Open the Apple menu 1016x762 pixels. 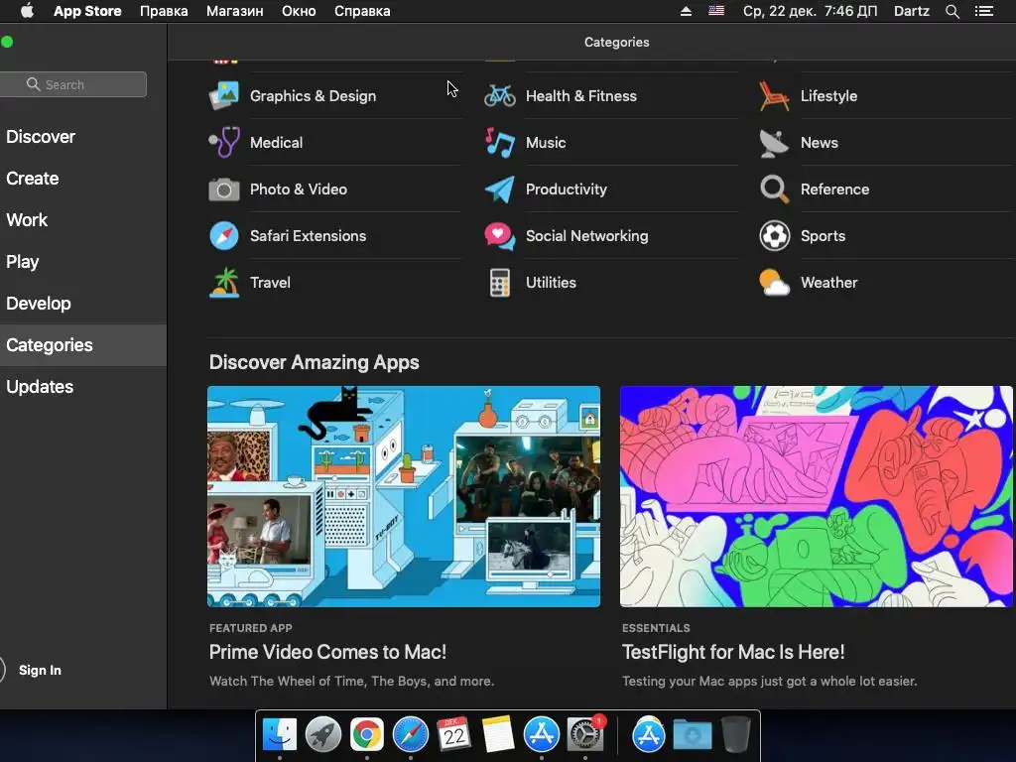tap(27, 11)
